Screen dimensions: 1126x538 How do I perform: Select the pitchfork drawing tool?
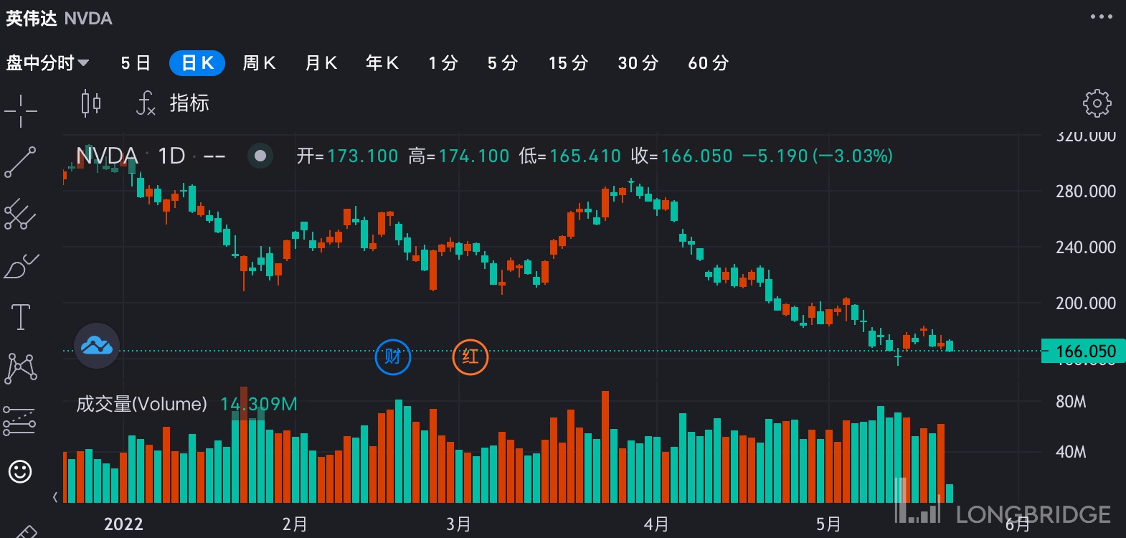click(x=20, y=214)
